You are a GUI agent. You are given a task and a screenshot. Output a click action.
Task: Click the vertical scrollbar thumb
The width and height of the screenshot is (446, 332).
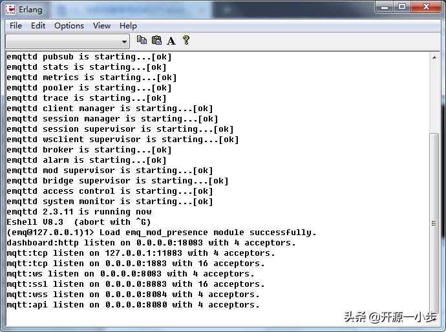coord(434,223)
